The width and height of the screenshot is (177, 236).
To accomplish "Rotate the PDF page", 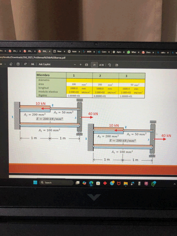I will tap(110, 65).
